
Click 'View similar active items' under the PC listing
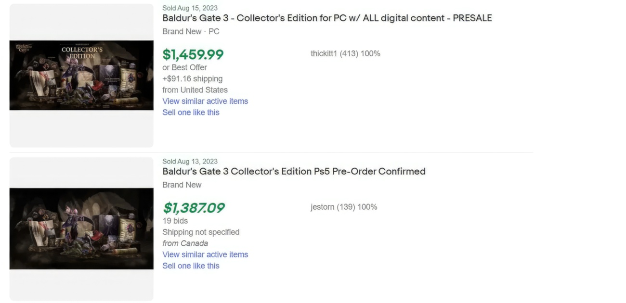click(205, 101)
